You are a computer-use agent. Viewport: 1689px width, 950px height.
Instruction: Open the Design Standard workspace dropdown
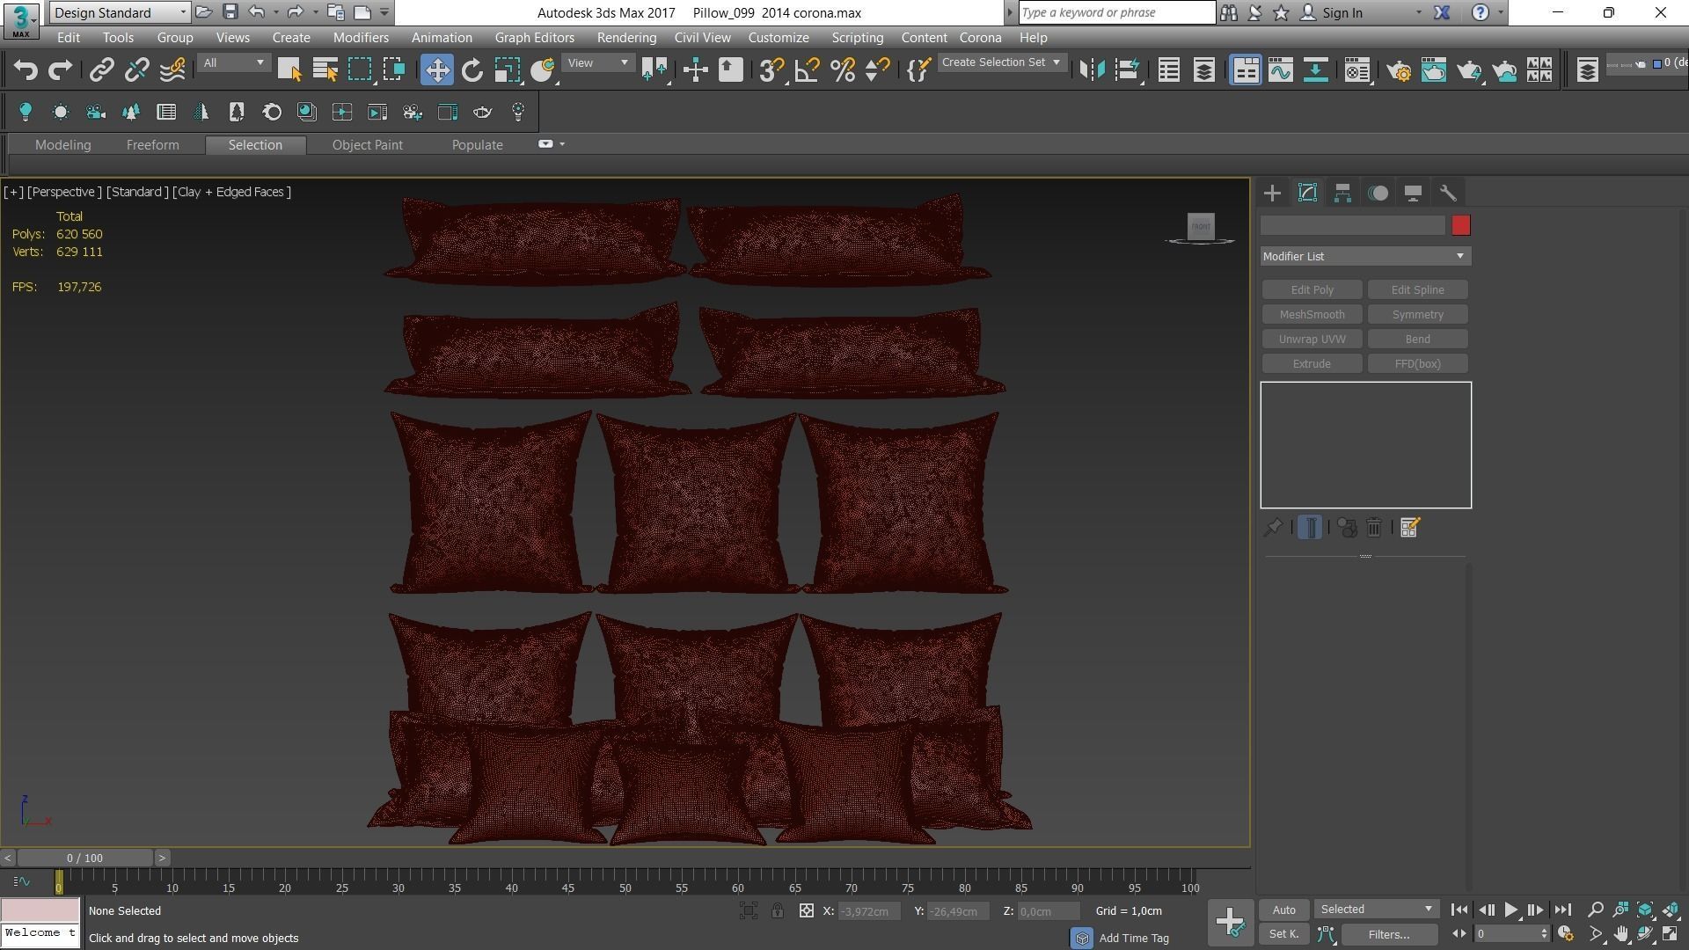pos(120,12)
